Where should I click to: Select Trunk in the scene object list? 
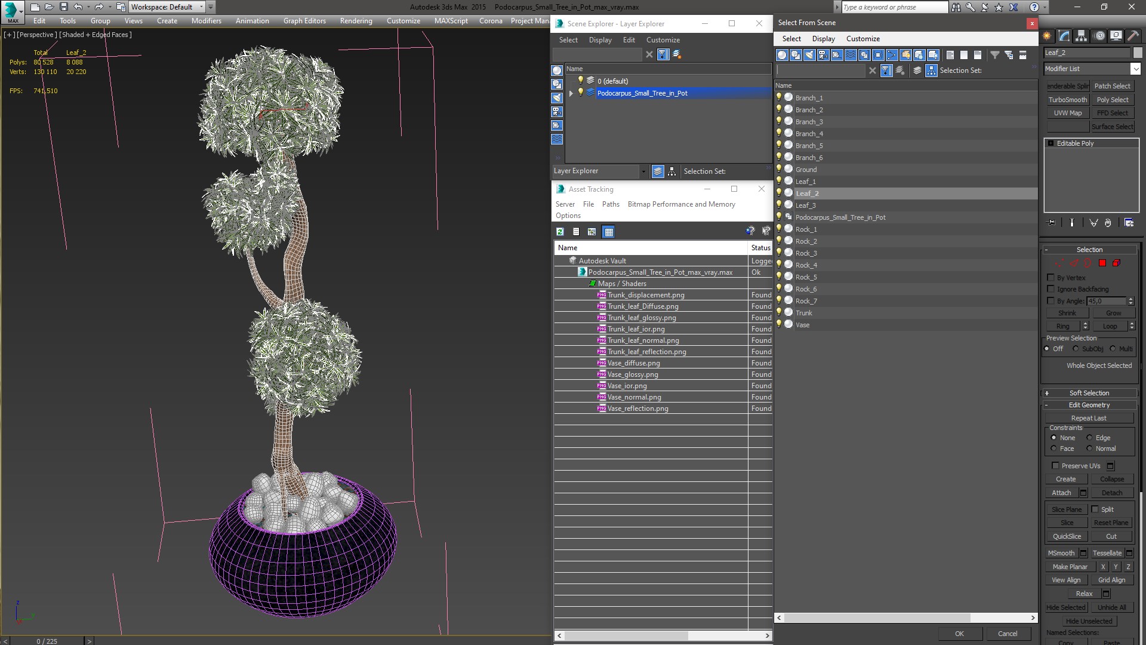(803, 313)
